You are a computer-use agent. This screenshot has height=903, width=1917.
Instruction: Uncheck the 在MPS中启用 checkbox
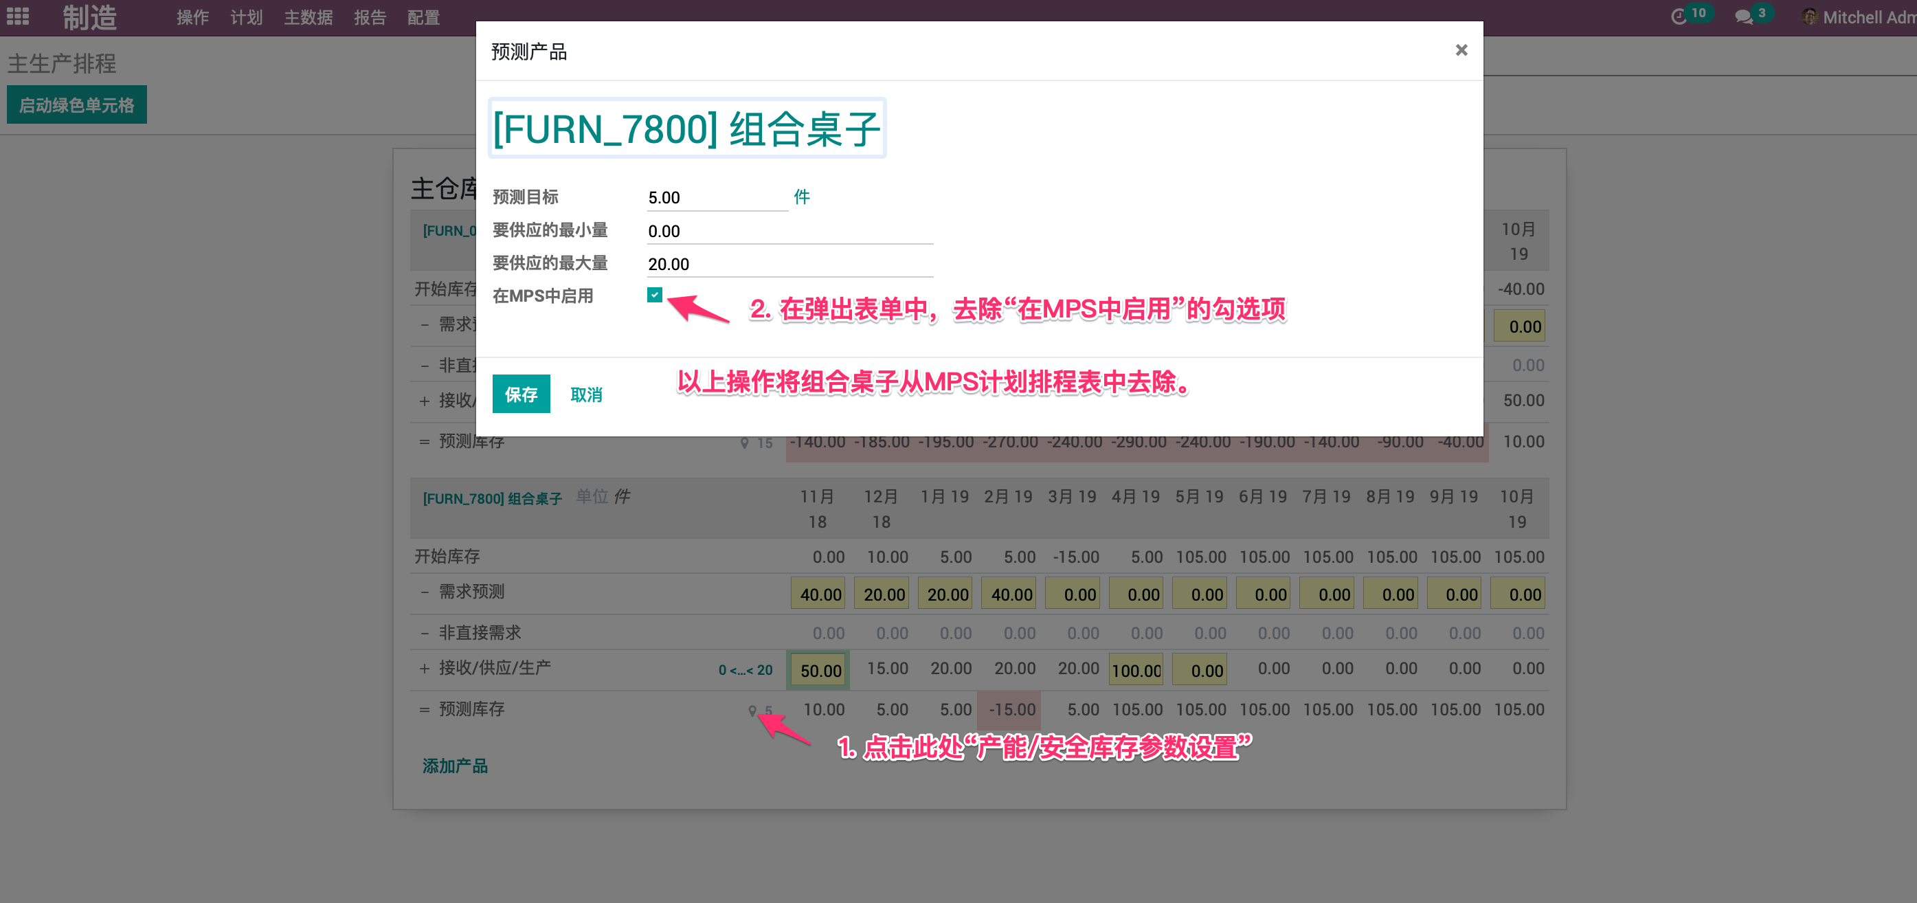(x=654, y=295)
